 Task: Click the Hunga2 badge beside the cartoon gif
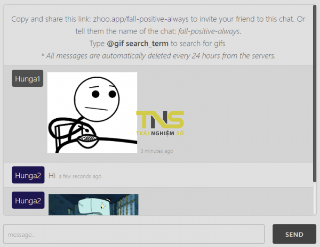[28, 200]
